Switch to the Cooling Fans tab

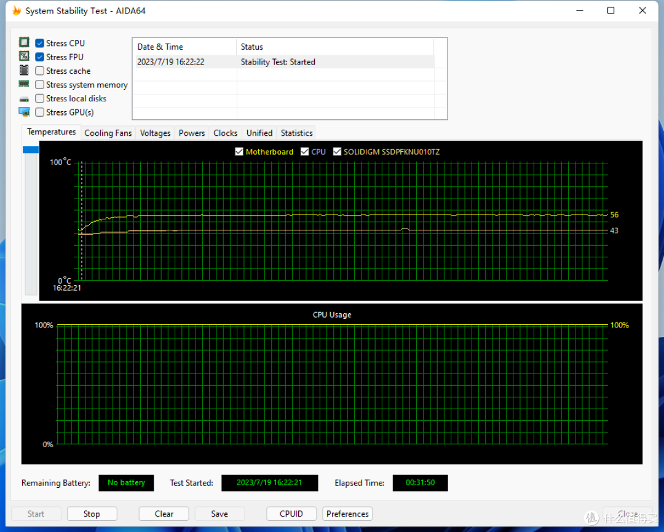[108, 133]
